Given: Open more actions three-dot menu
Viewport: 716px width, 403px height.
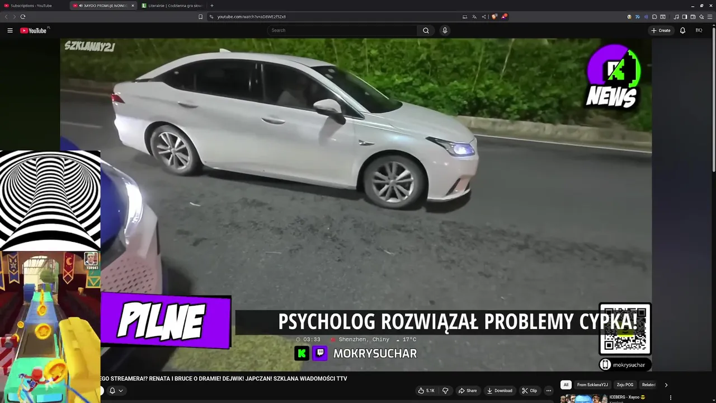Looking at the screenshot, I should click(x=549, y=391).
